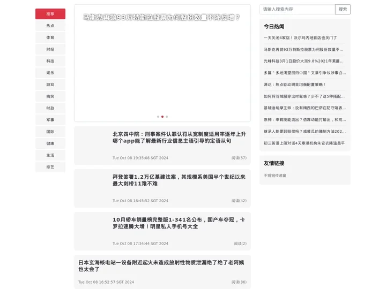Go to the 娱乐 category

(x=50, y=73)
